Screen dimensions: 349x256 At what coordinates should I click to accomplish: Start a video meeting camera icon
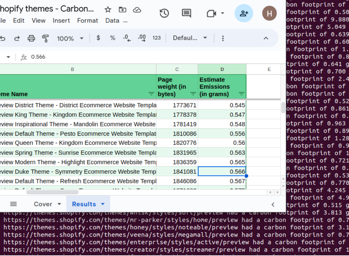click(x=211, y=13)
